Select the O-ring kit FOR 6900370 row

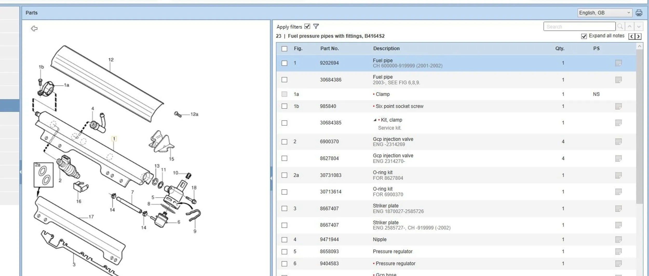pos(456,192)
